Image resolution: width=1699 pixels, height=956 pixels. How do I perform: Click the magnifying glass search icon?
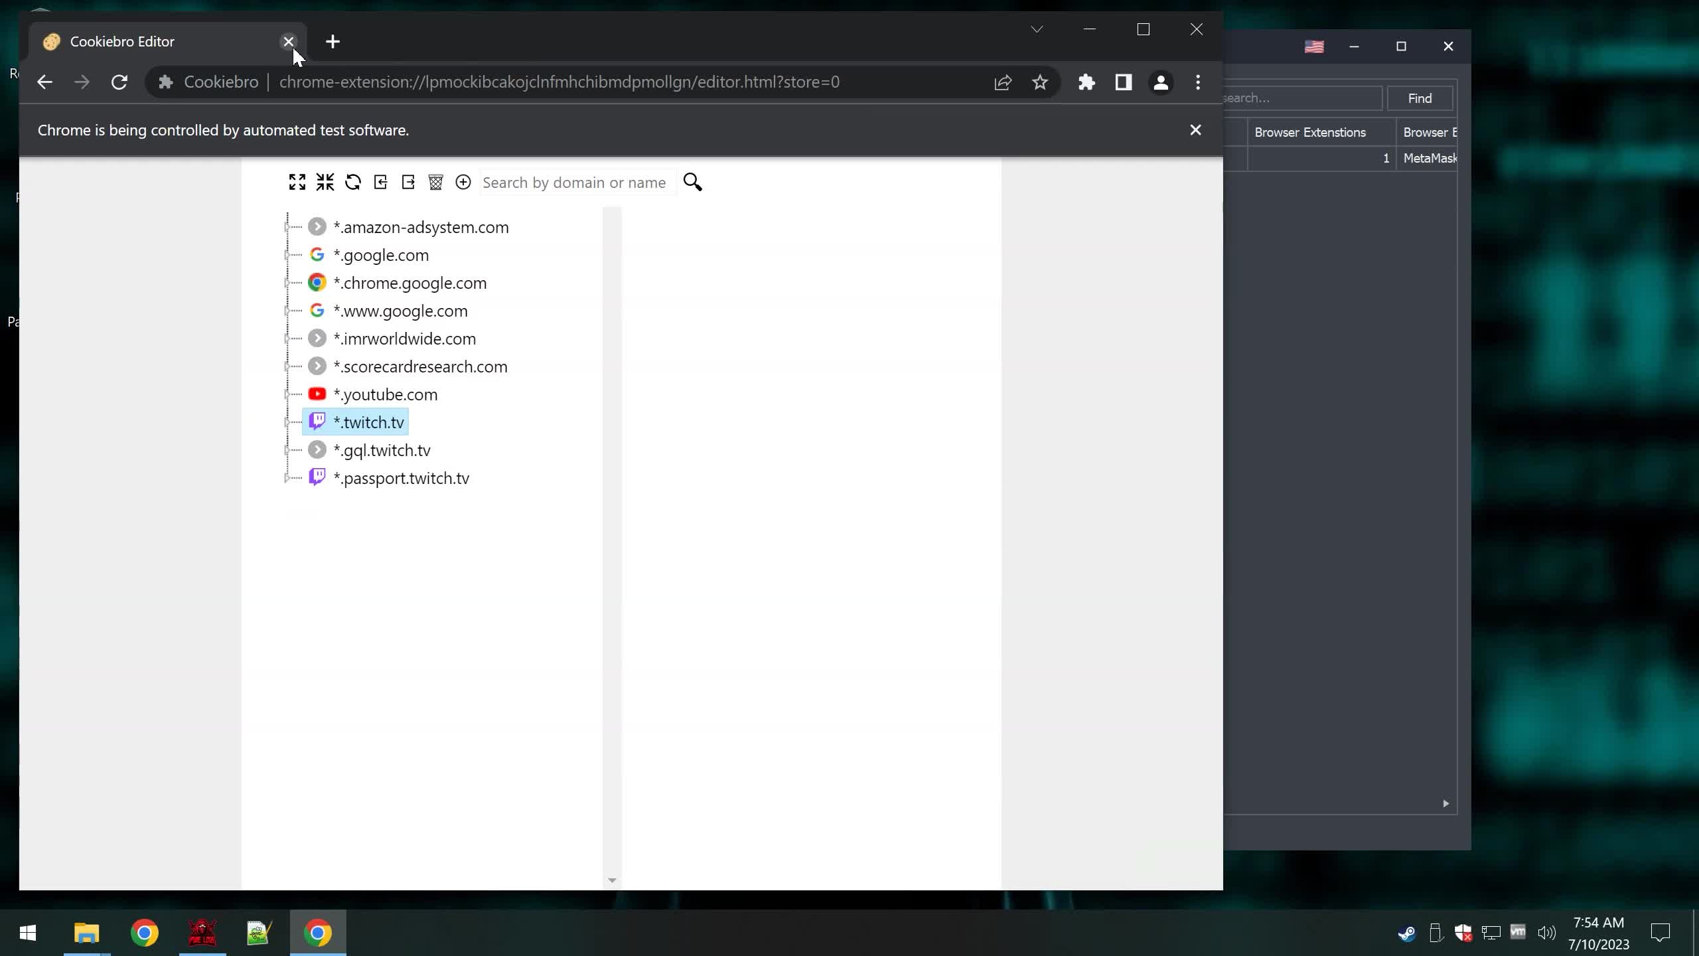click(692, 182)
